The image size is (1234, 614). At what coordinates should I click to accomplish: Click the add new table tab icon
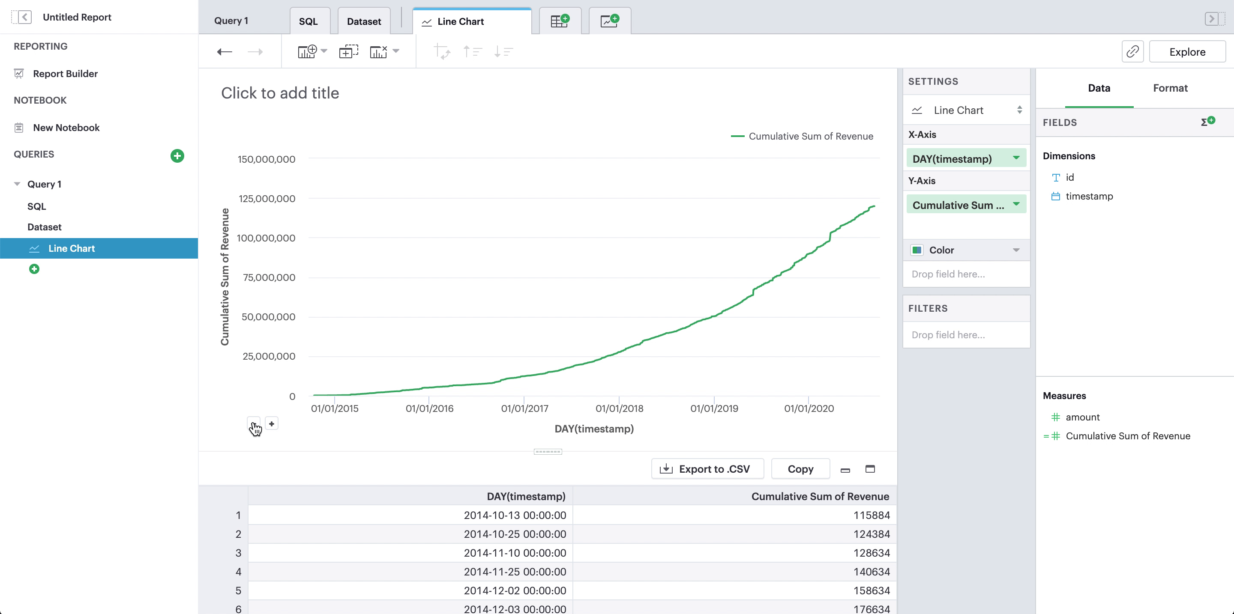[x=560, y=21]
